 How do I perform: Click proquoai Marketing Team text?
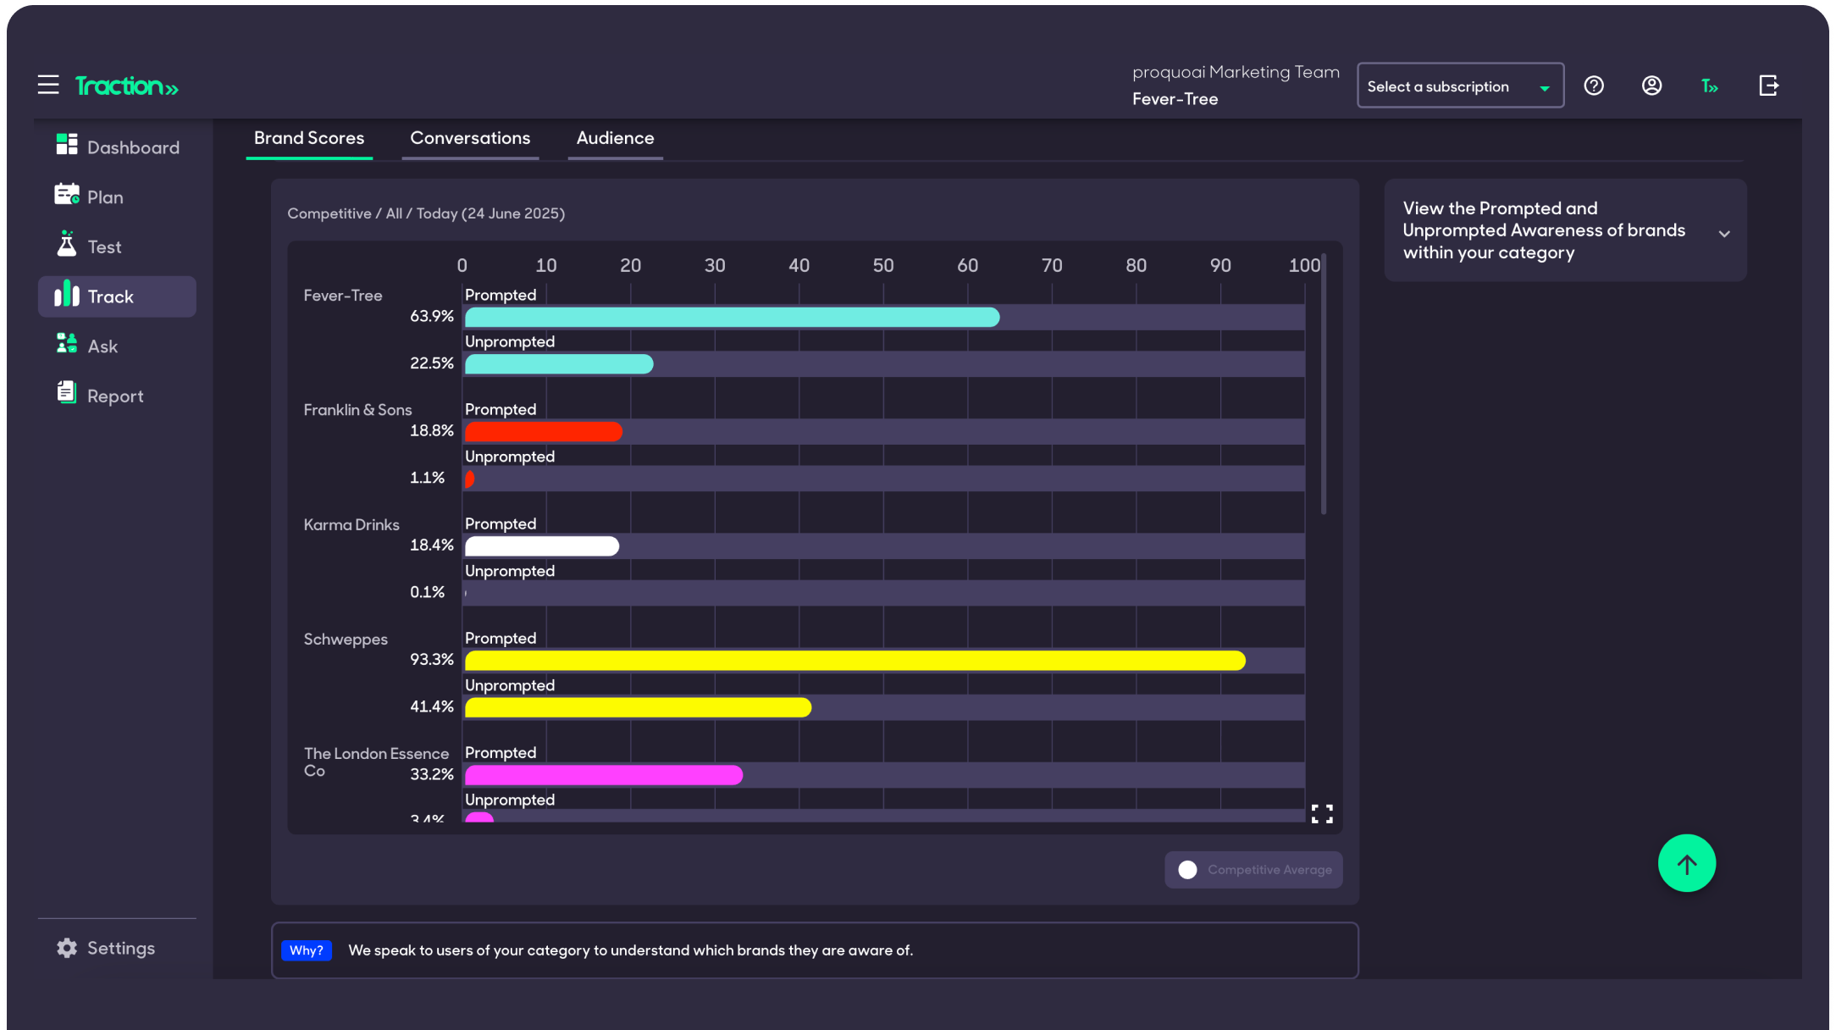pos(1236,73)
